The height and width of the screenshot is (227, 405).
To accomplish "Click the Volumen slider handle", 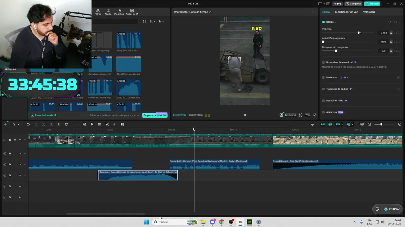I will (359, 33).
